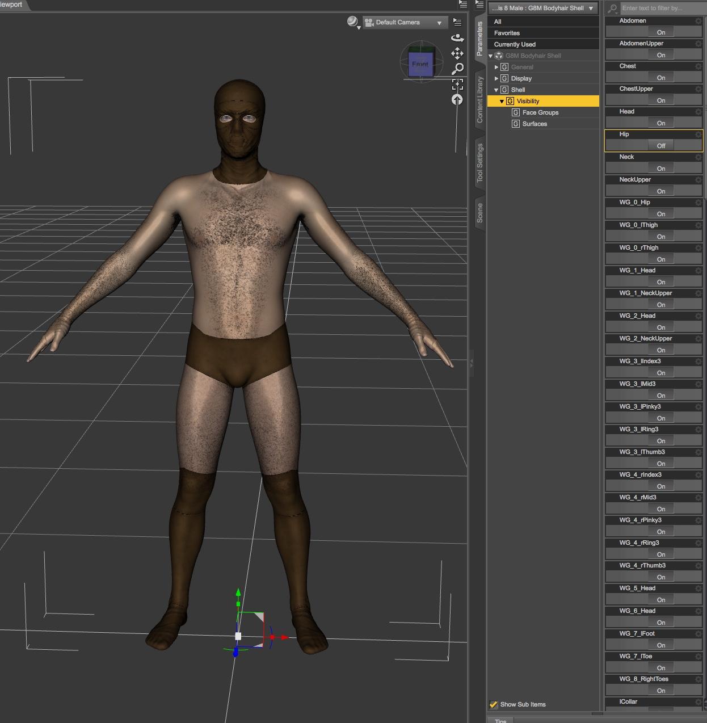Image resolution: width=707 pixels, height=723 pixels.
Task: Open the draw style sphere icon
Action: click(353, 22)
